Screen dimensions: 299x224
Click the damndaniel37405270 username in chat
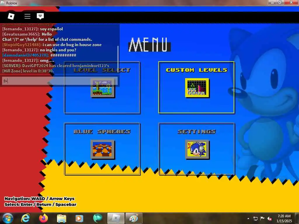pos(26,55)
